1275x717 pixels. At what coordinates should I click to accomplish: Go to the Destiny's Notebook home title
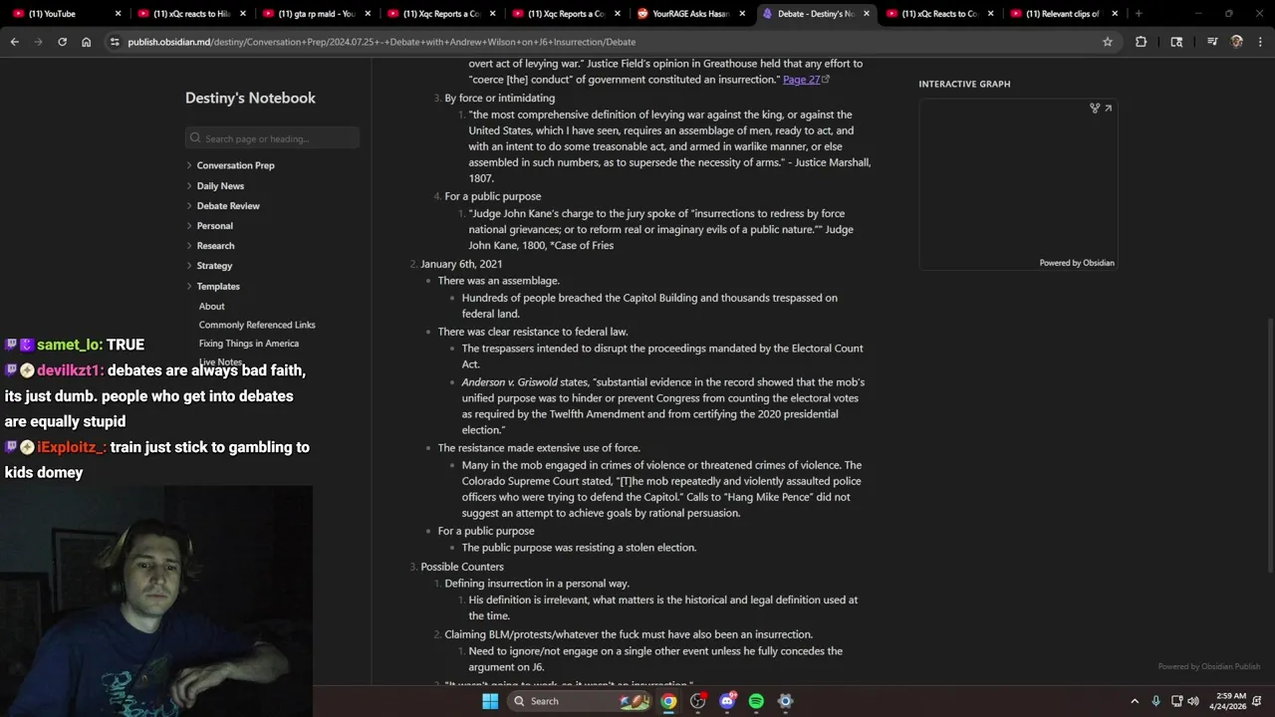250,98
